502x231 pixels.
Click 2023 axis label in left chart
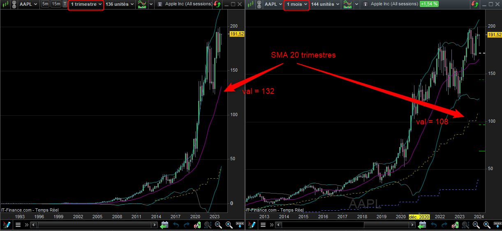[x=215, y=217]
